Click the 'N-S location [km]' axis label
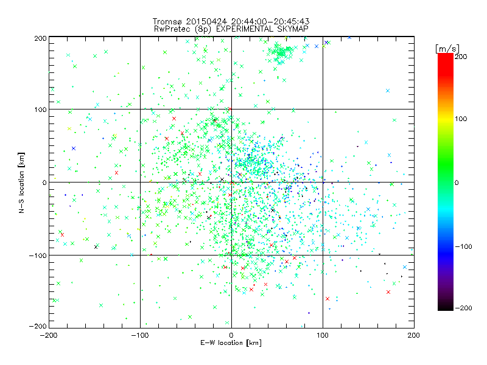The height and width of the screenshot is (365, 487). [x=21, y=182]
